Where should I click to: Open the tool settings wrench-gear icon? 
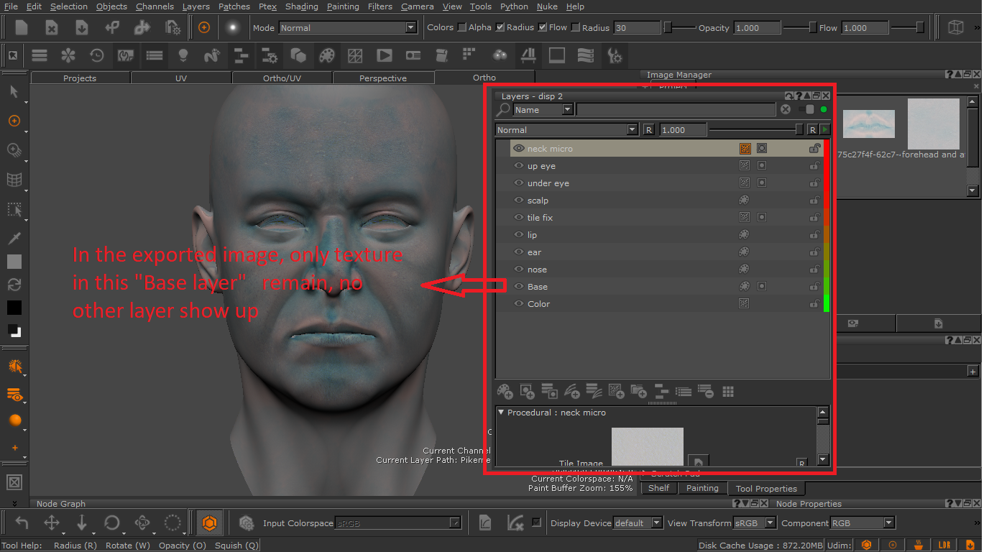[615, 55]
